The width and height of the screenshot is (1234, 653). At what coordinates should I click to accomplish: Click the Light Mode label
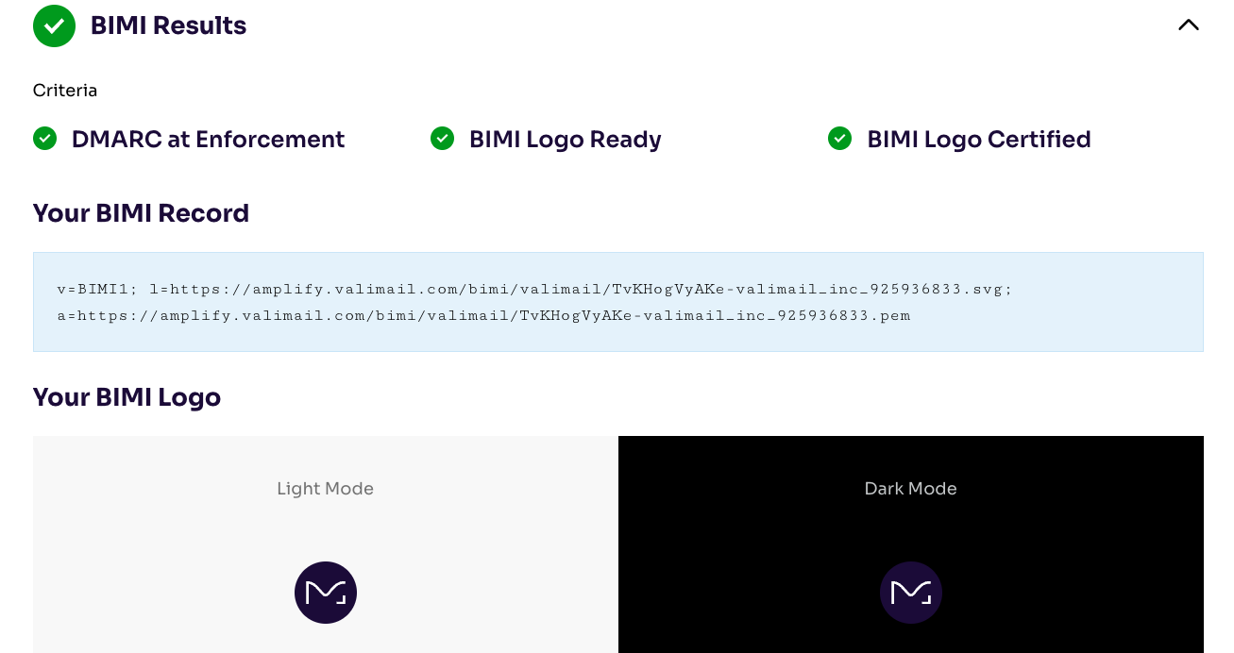click(x=325, y=489)
